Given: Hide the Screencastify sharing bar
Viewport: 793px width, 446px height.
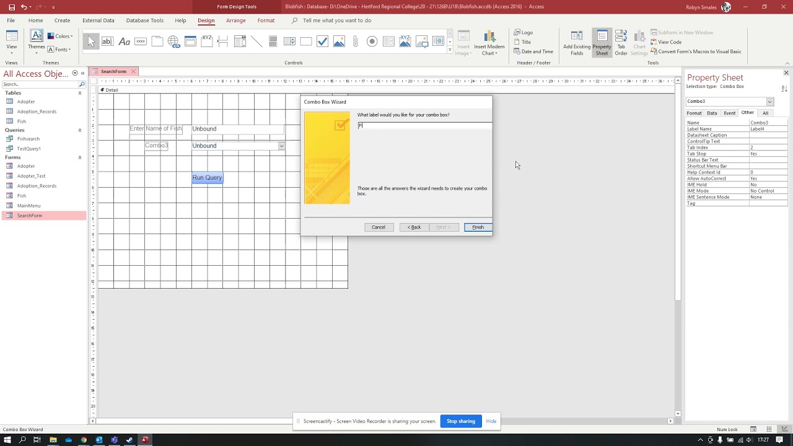Looking at the screenshot, I should 491,421.
